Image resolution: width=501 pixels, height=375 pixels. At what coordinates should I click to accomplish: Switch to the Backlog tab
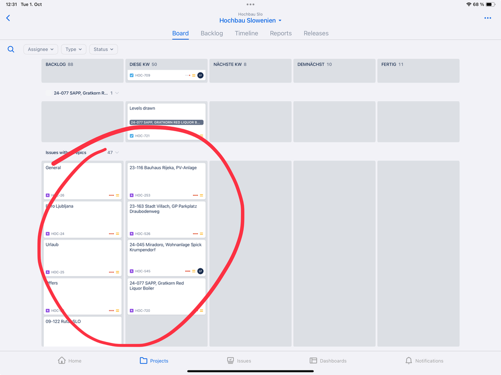[x=212, y=33]
